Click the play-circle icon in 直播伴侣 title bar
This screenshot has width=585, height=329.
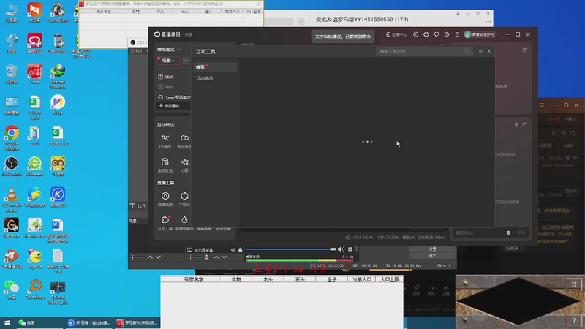[415, 34]
